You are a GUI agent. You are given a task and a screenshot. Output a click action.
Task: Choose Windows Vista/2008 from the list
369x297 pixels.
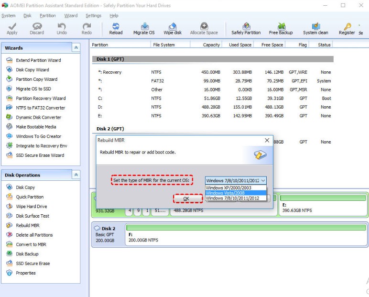pos(236,193)
